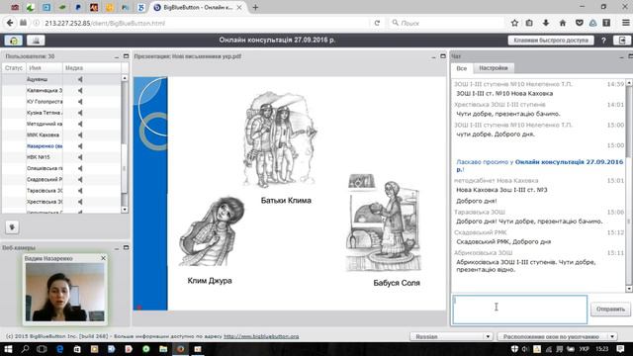Open Edge browser from taskbar
This screenshot has width=633, height=356.
pyautogui.click(x=59, y=349)
